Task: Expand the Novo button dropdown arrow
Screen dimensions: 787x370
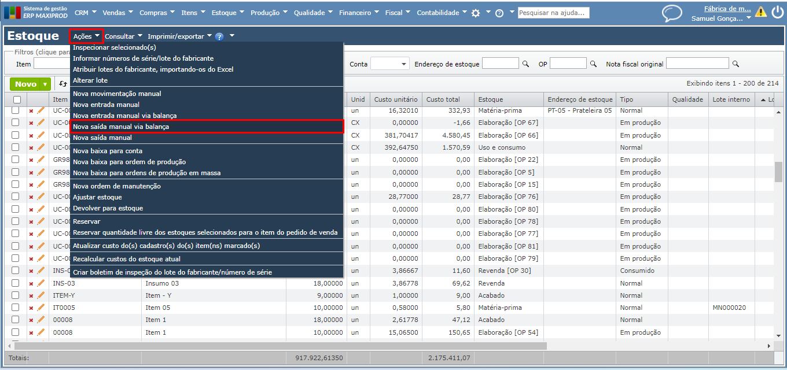Action: pos(45,84)
